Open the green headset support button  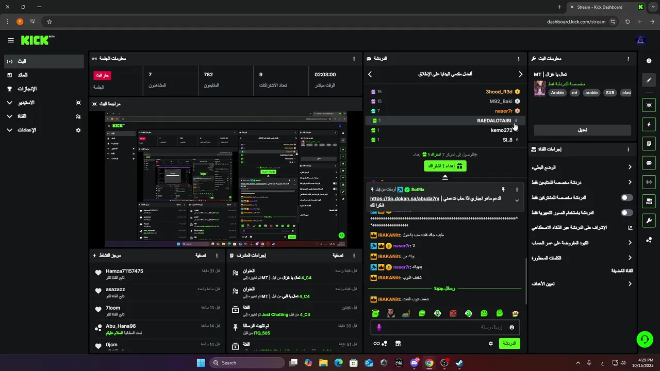645,339
